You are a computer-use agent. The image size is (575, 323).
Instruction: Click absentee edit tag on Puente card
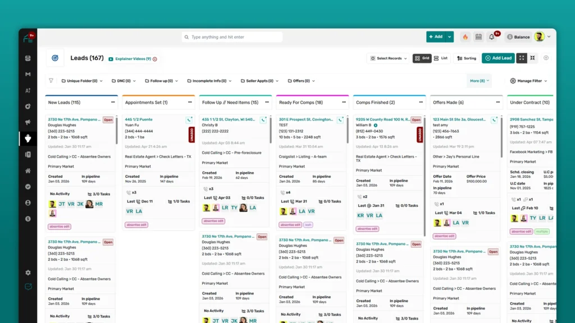(136, 225)
